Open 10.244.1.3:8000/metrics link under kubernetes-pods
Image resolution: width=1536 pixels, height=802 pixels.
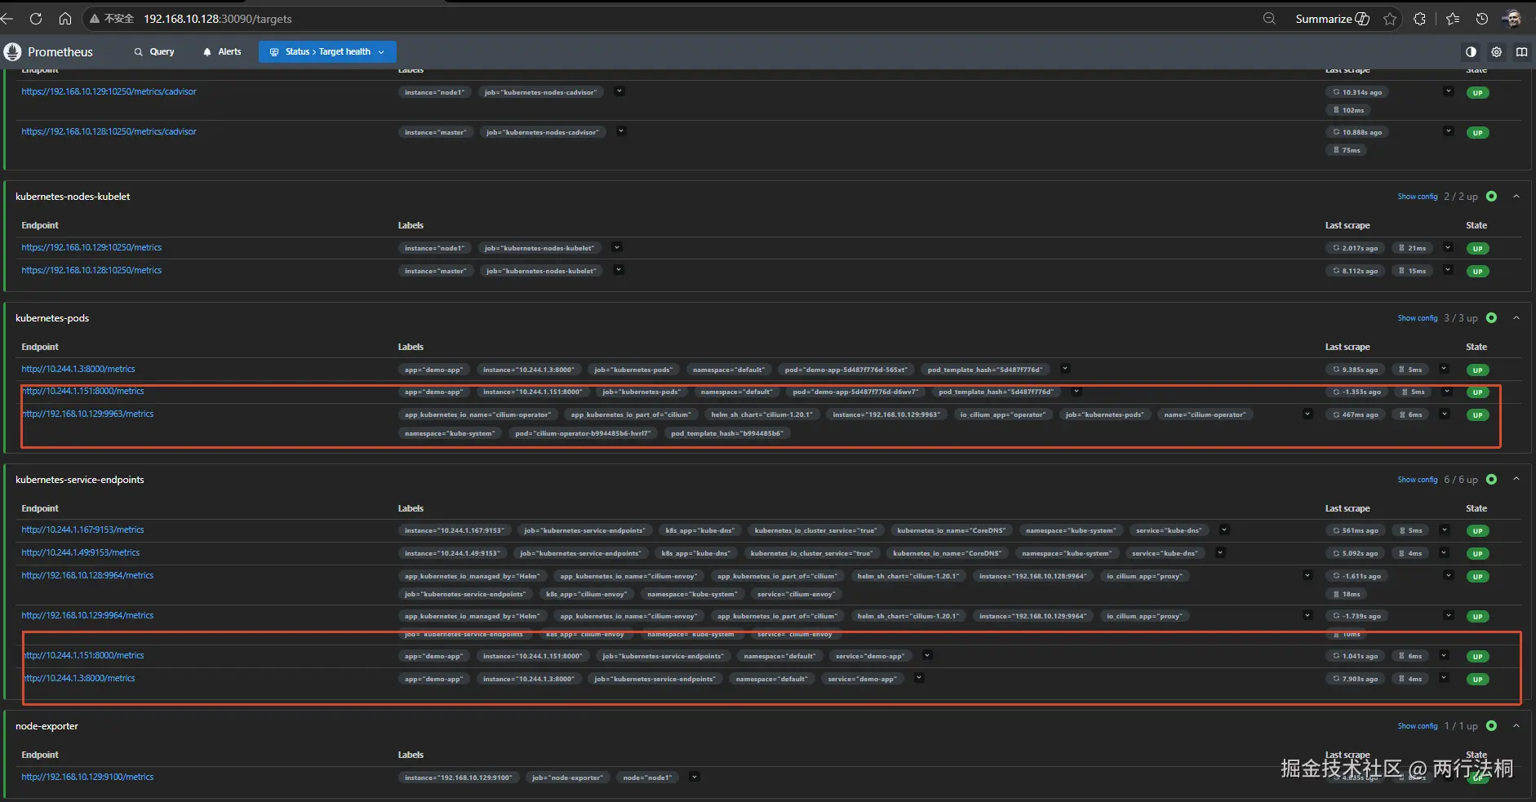tap(78, 369)
